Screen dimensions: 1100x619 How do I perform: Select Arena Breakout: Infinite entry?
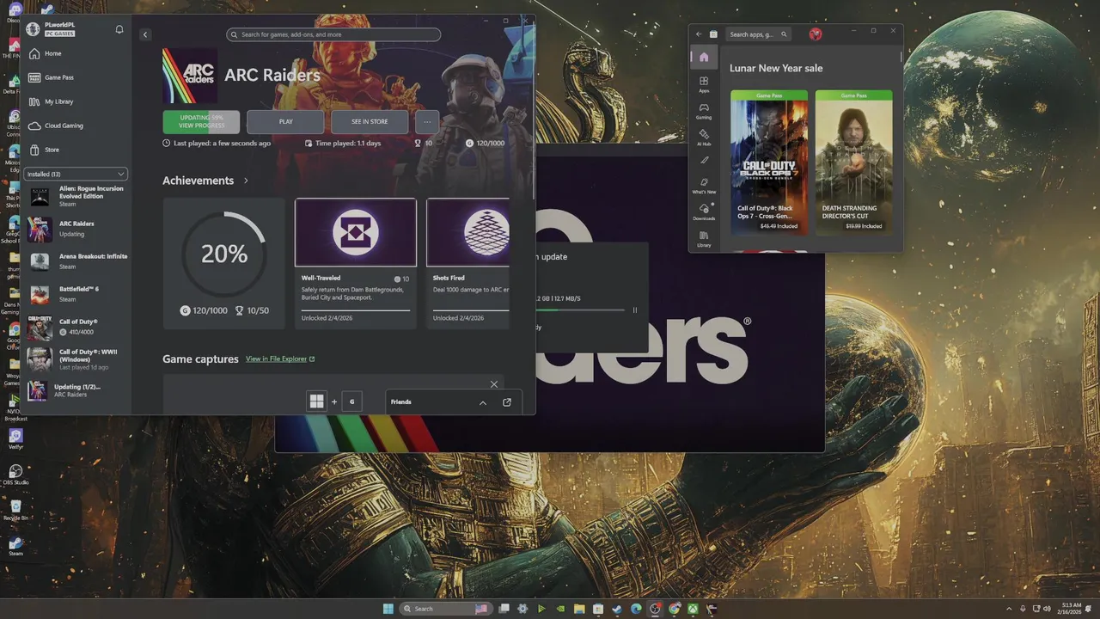[76, 261]
